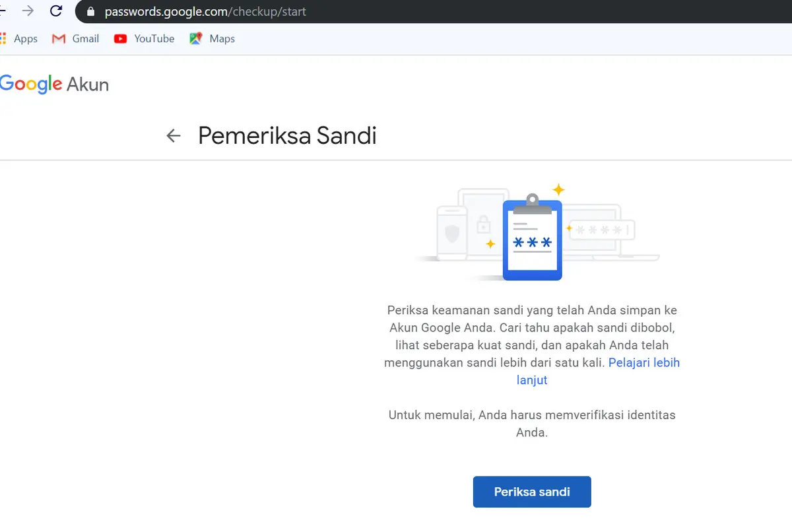Click the Google Akun logo

point(54,84)
